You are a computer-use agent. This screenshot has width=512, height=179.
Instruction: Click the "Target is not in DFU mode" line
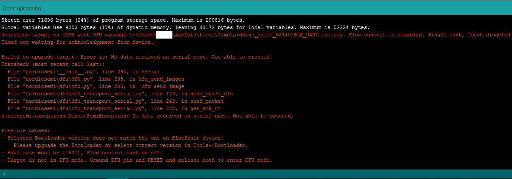coord(137,160)
